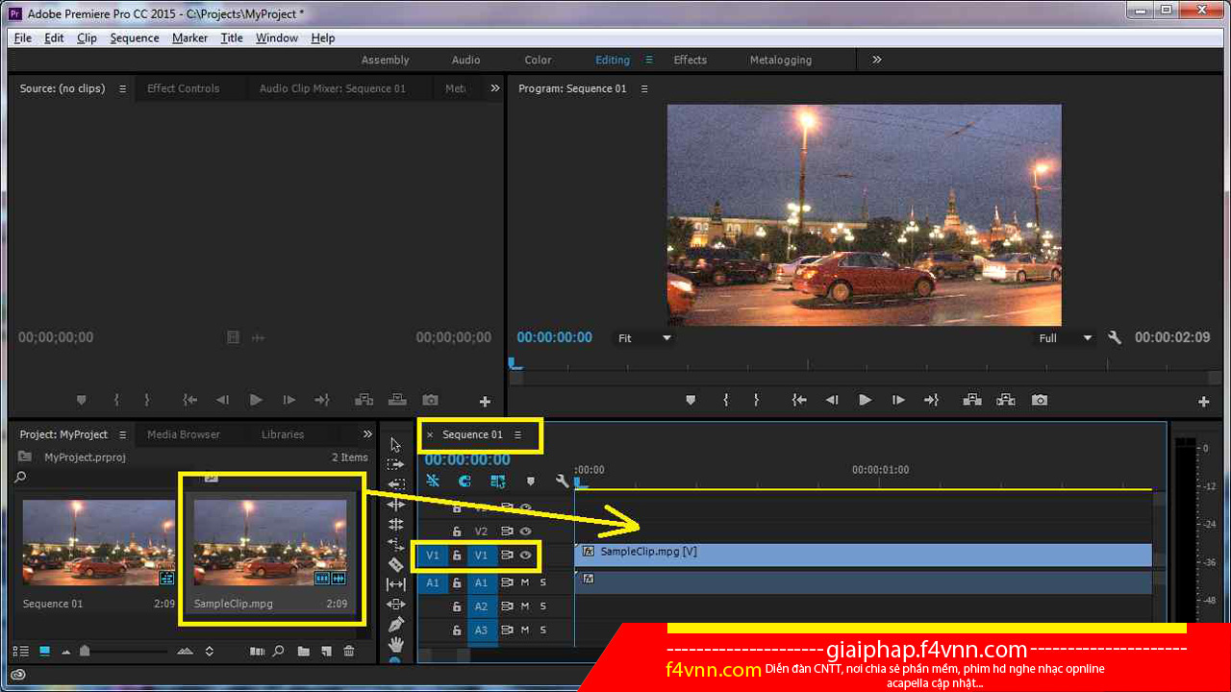Select the Razor tool

[x=395, y=564]
